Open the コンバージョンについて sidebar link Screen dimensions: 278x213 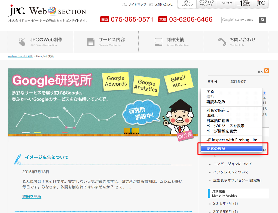pyautogui.click(x=233, y=164)
